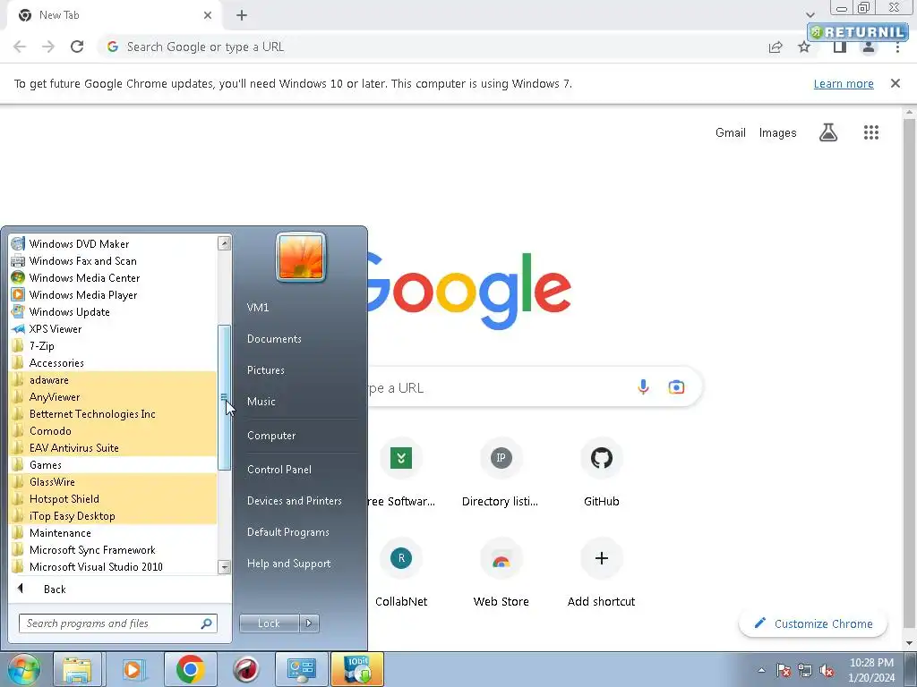917x687 pixels.
Task: Launch XPS Viewer
Action: (113, 329)
